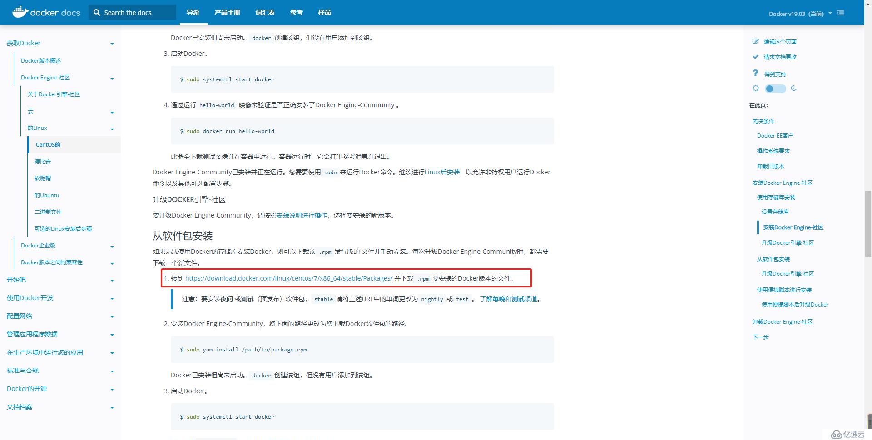Open Docker版本概述 in sidebar
The width and height of the screenshot is (872, 440).
(x=41, y=61)
